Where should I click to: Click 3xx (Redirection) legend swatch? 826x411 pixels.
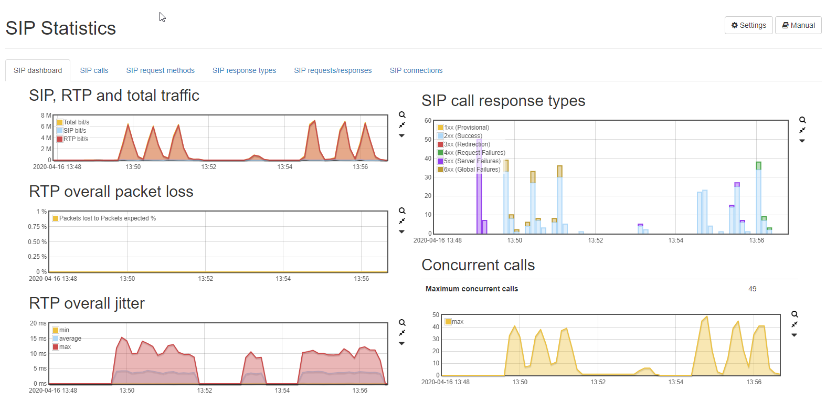point(440,144)
